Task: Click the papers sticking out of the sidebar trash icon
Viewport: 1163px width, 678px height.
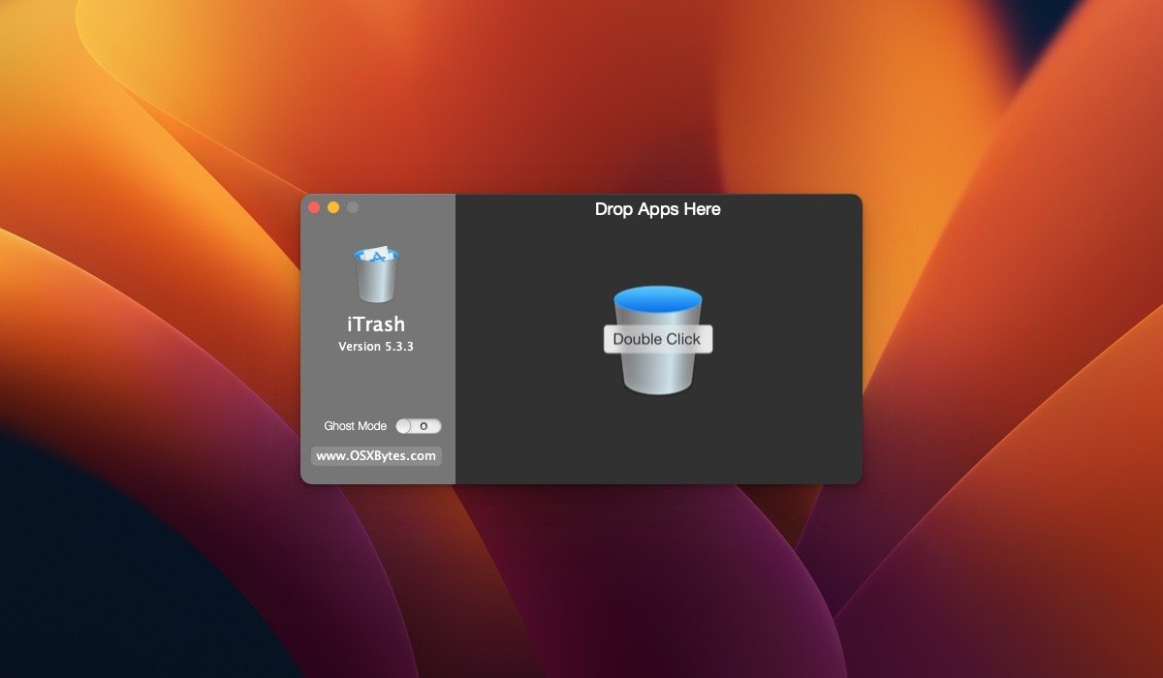Action: [x=376, y=254]
